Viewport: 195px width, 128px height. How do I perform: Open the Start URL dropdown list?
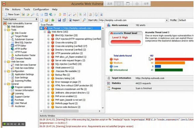pos(167,20)
